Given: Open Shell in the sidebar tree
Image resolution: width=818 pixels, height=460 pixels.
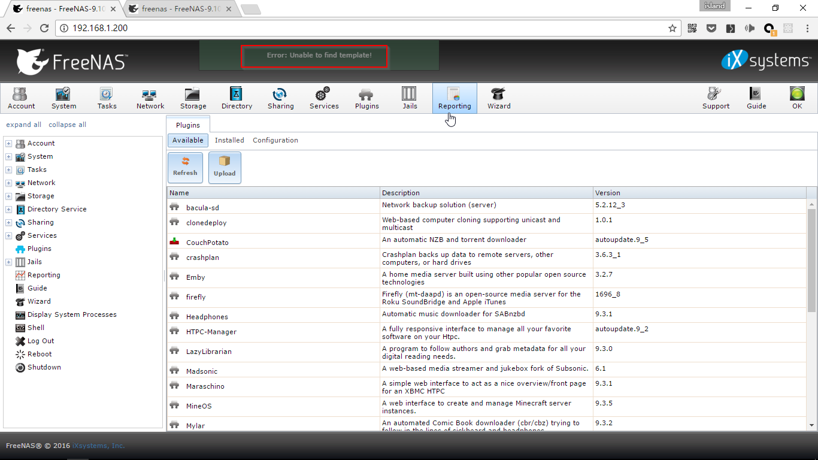Looking at the screenshot, I should (36, 328).
